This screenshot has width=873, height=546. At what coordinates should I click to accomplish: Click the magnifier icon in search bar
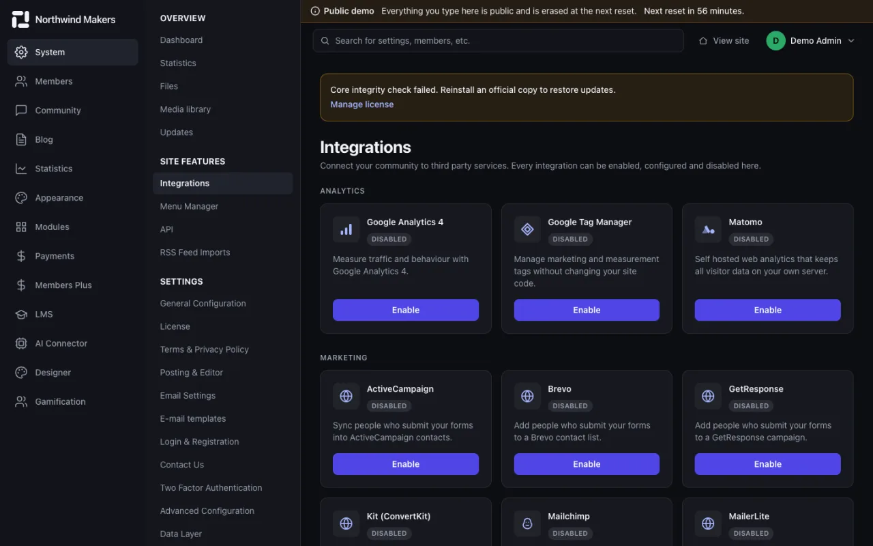pos(325,41)
